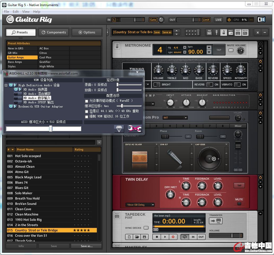Viewport: 274px width, 255px height.
Task: Open the Edit menu
Action: coord(16,11)
